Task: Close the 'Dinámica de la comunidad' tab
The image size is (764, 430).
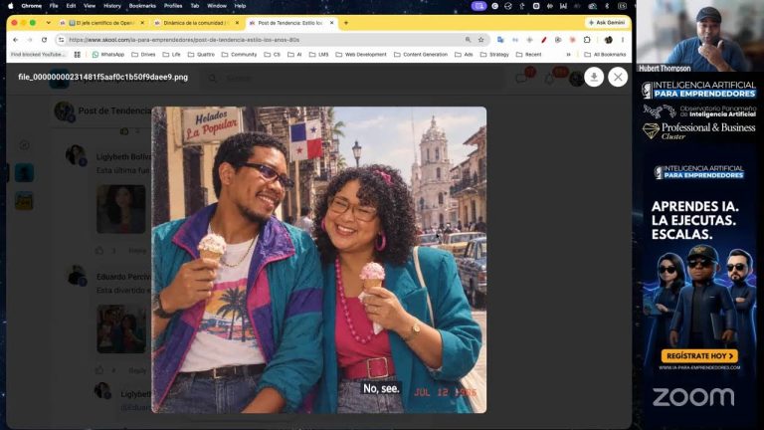Action: coord(238,23)
